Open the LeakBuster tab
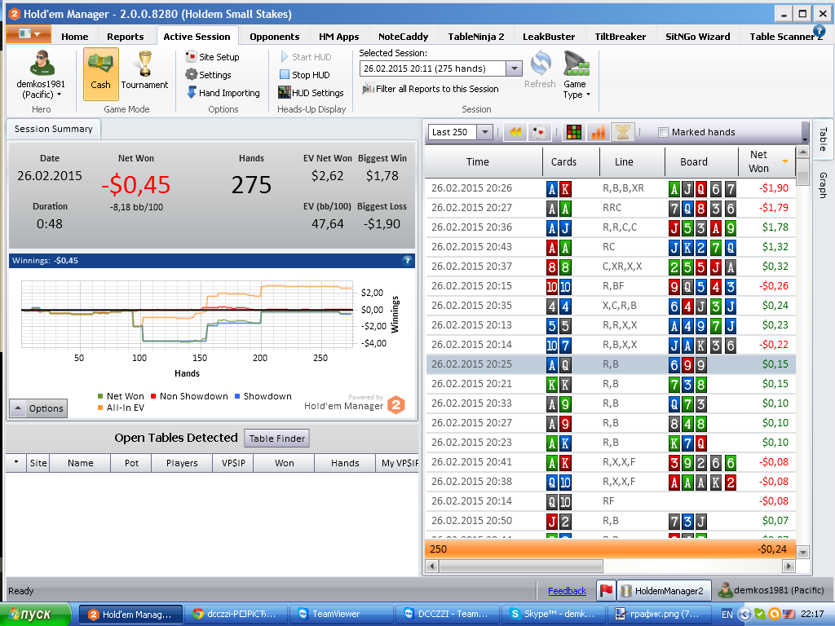Screen dimensions: 835x626 tap(549, 37)
